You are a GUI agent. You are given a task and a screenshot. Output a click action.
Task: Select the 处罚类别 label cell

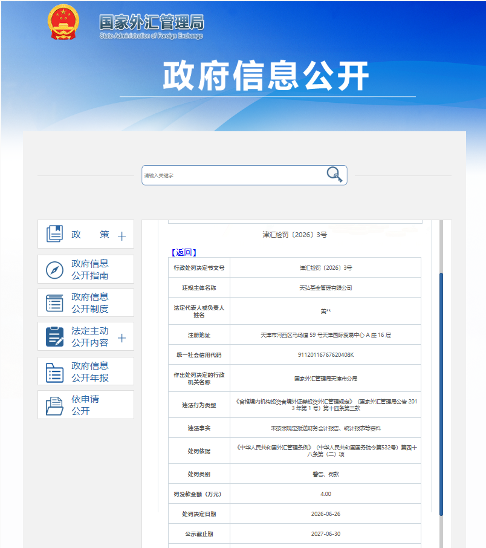(x=199, y=474)
